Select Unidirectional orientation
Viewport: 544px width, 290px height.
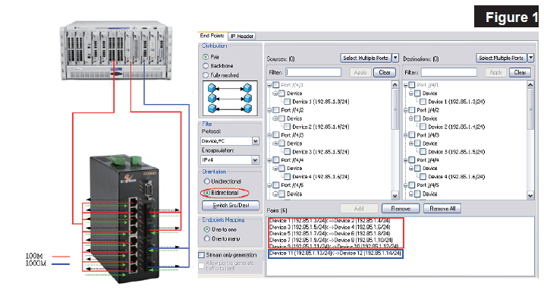pos(207,181)
